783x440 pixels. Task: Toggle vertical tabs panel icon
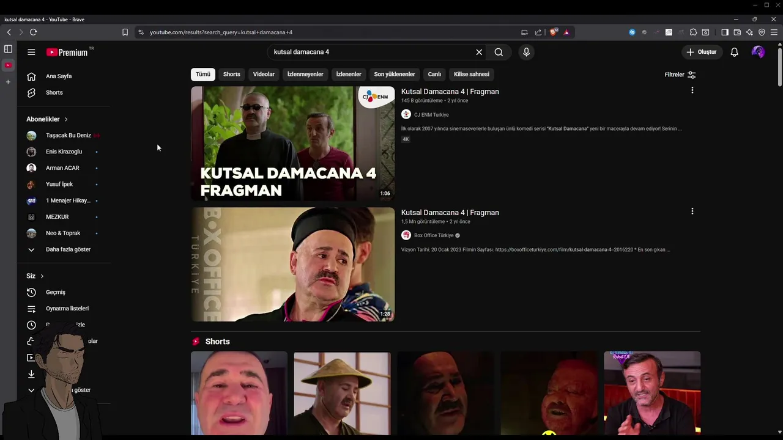(x=8, y=49)
